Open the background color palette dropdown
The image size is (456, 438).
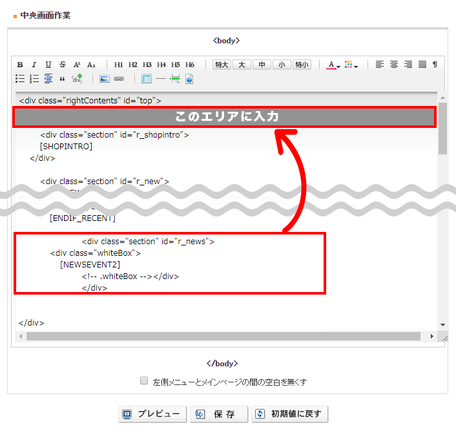tap(351, 65)
